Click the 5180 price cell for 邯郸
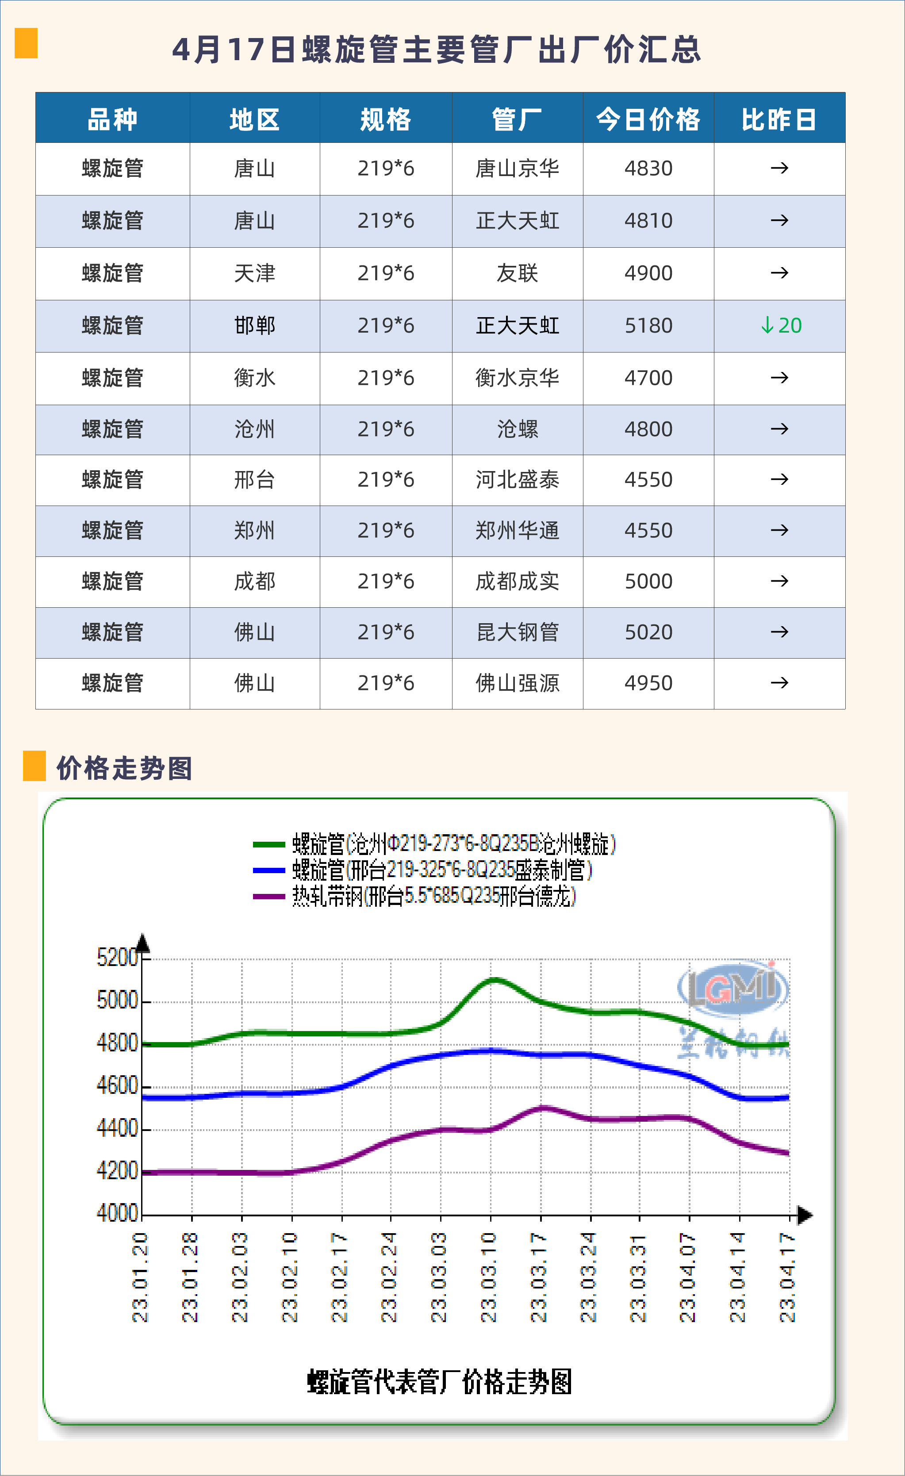Screen dimensions: 905x1476 click(x=648, y=326)
